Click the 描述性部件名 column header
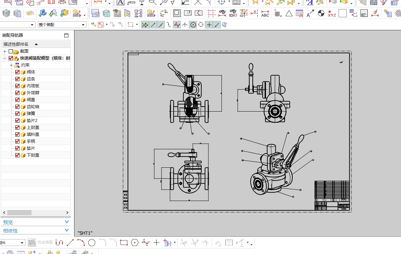The width and height of the screenshot is (401, 254). point(16,44)
